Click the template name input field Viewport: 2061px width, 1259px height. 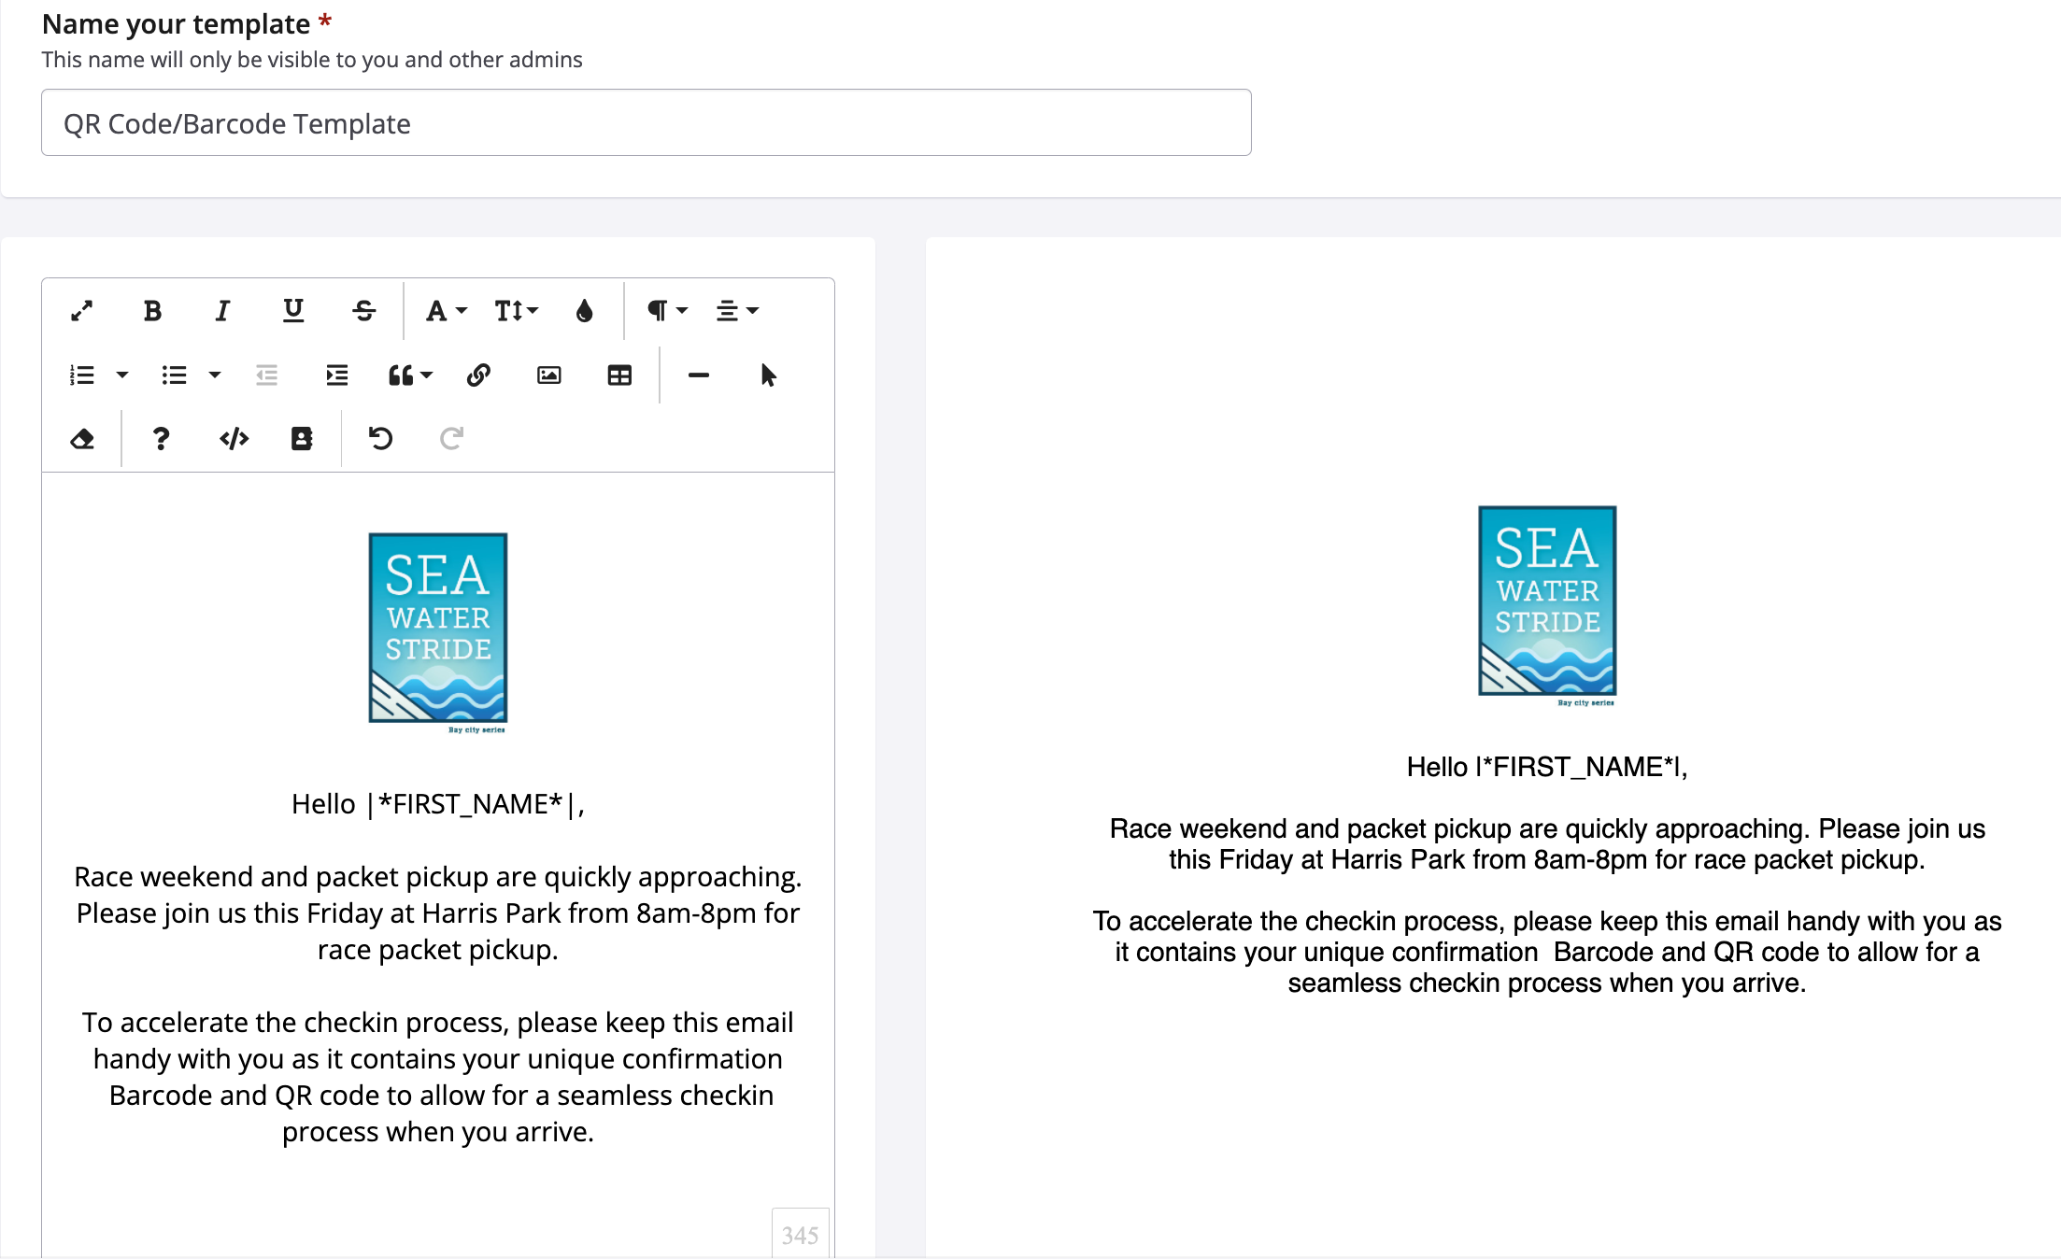point(646,123)
